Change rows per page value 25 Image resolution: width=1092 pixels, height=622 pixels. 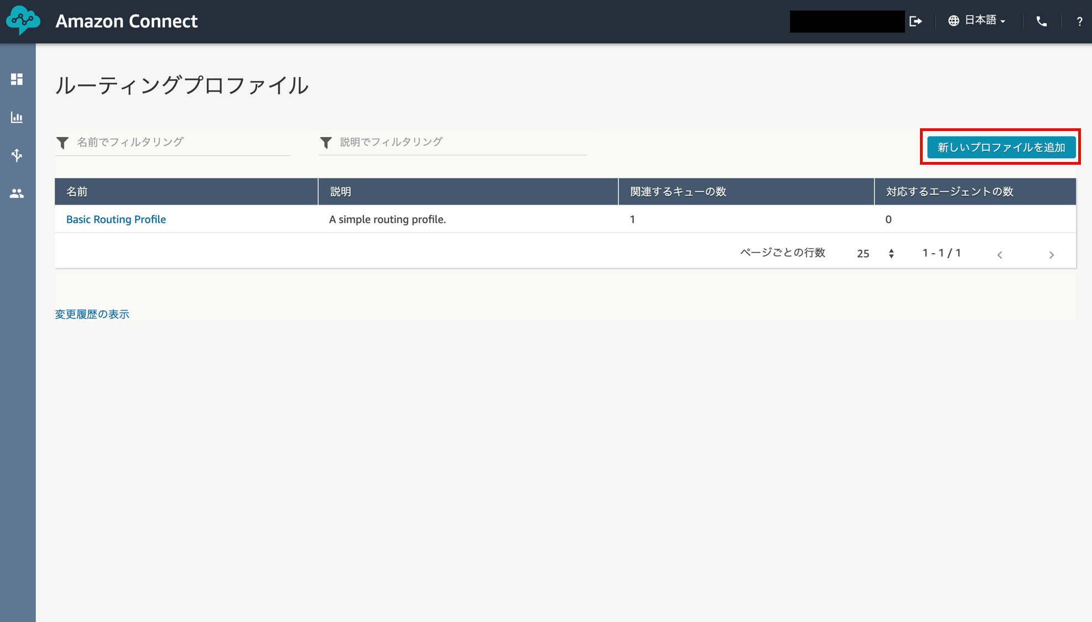coord(875,253)
